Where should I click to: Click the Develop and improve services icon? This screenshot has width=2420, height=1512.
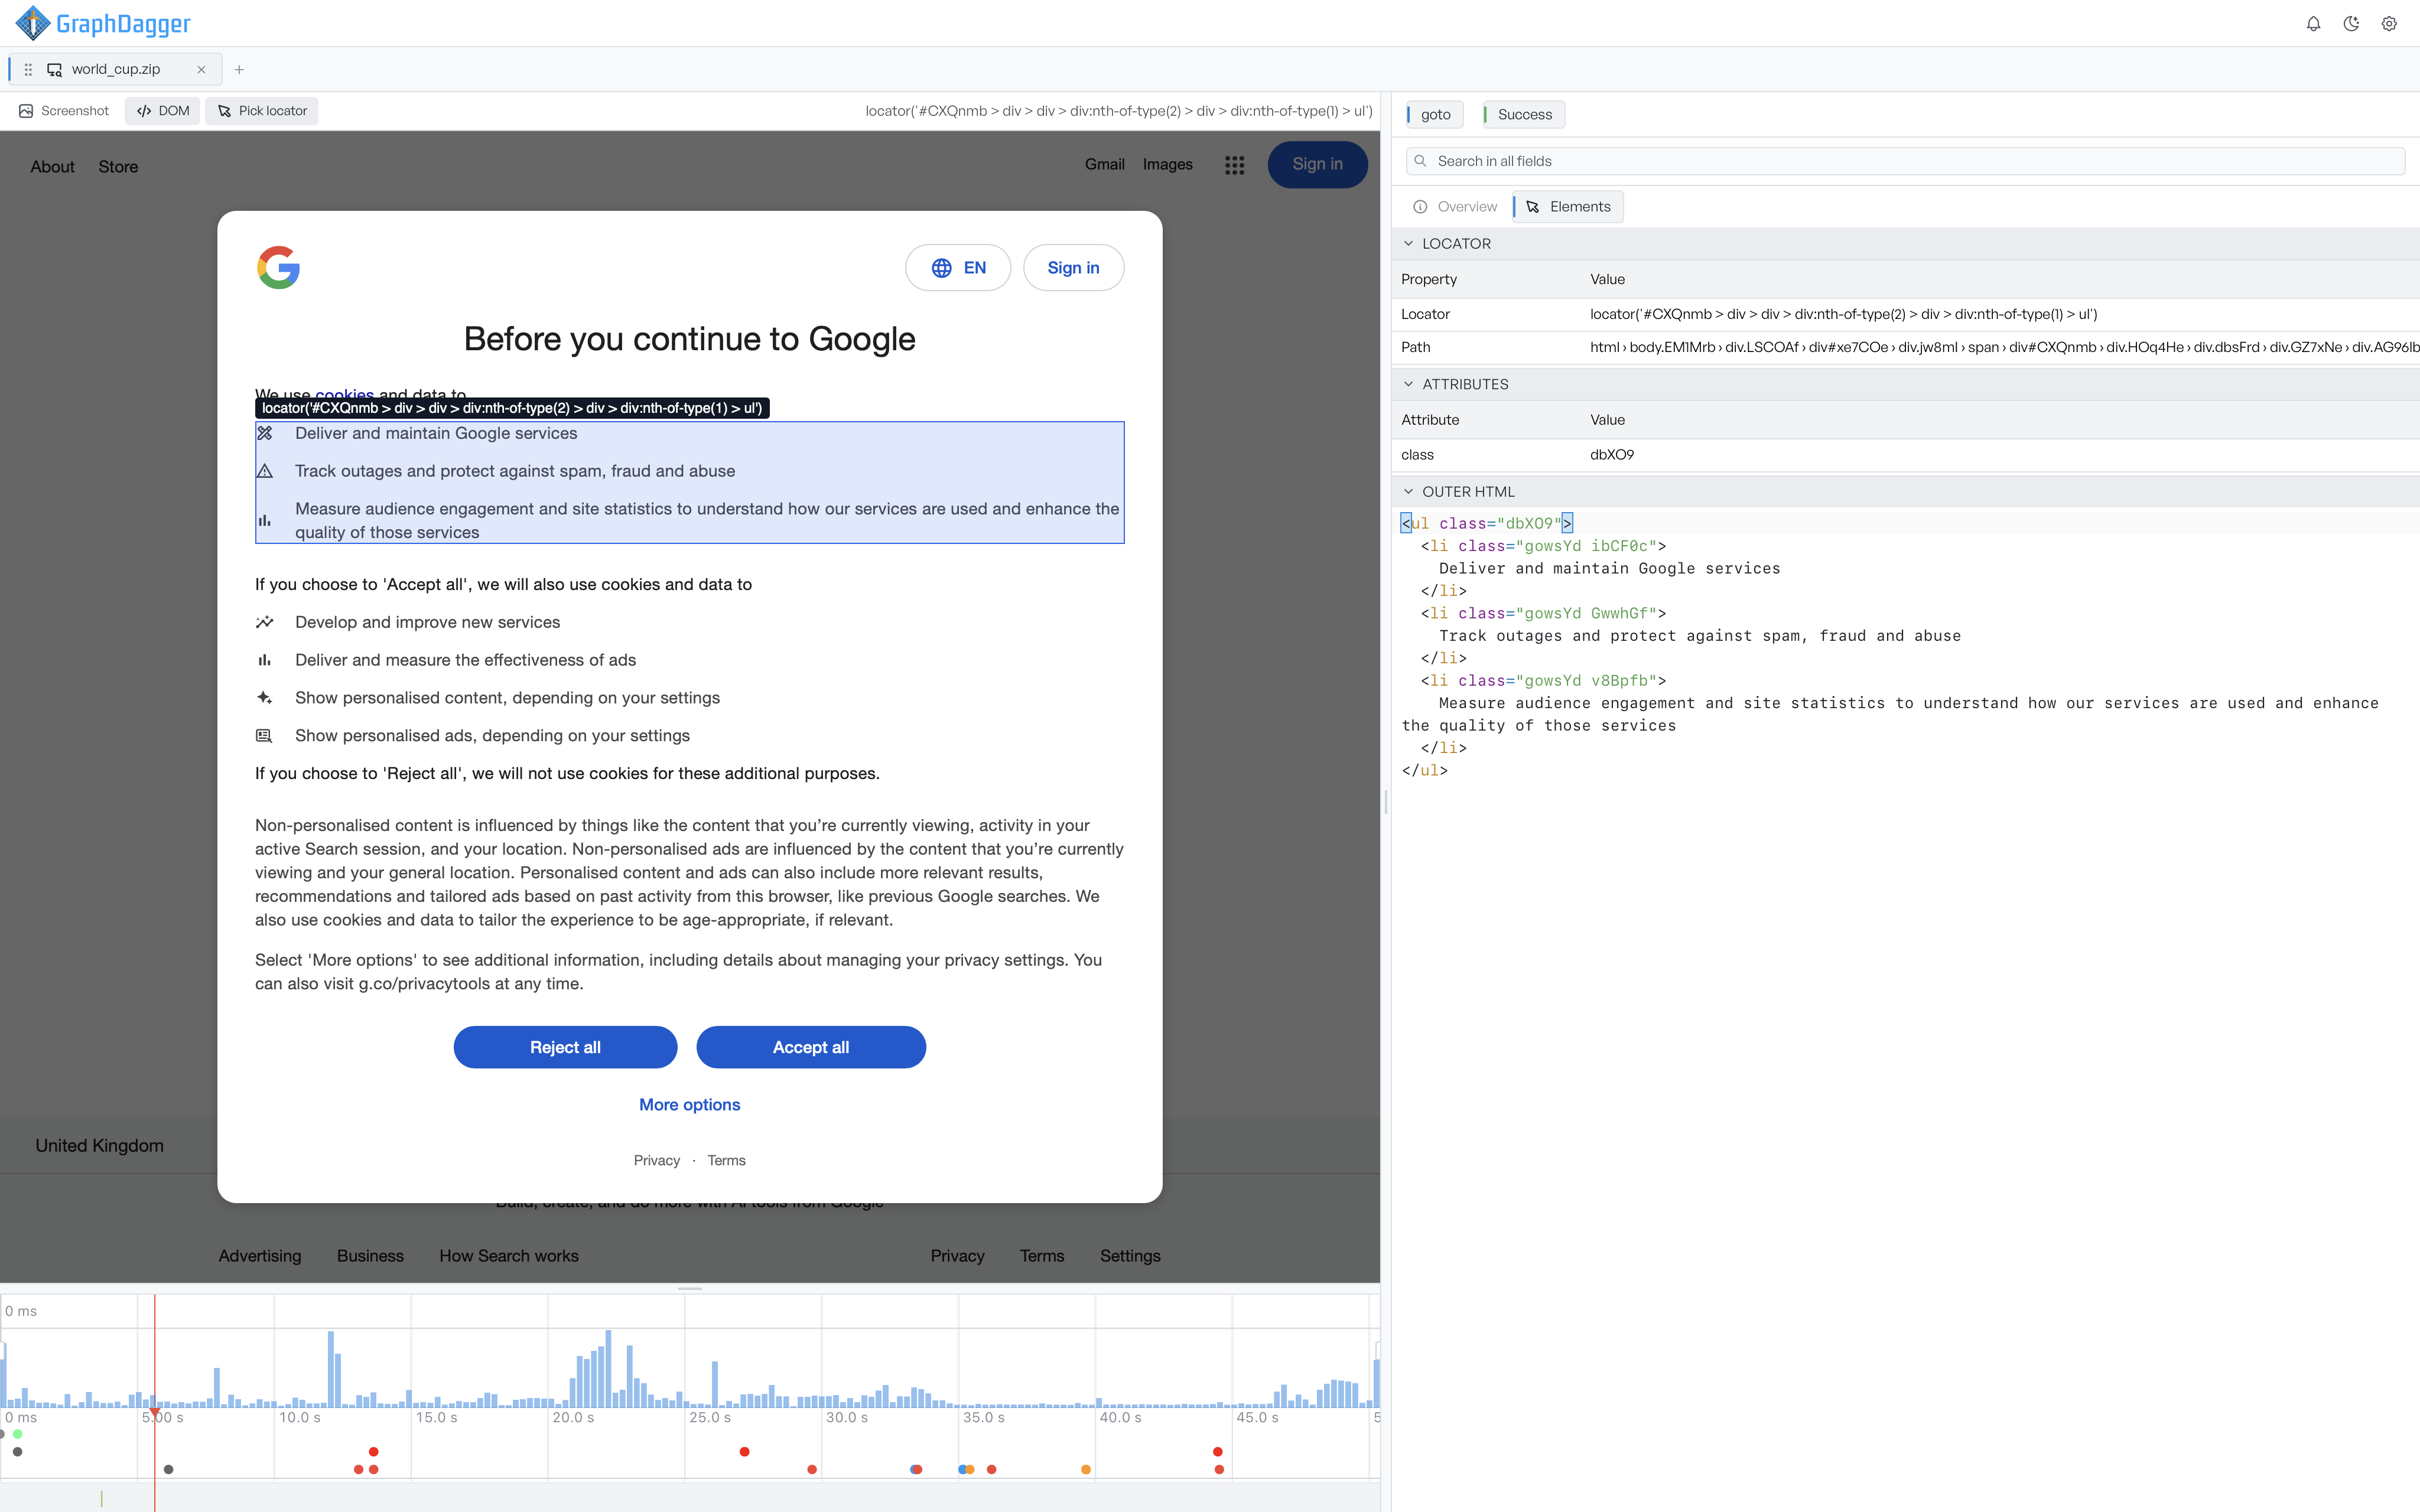[265, 622]
